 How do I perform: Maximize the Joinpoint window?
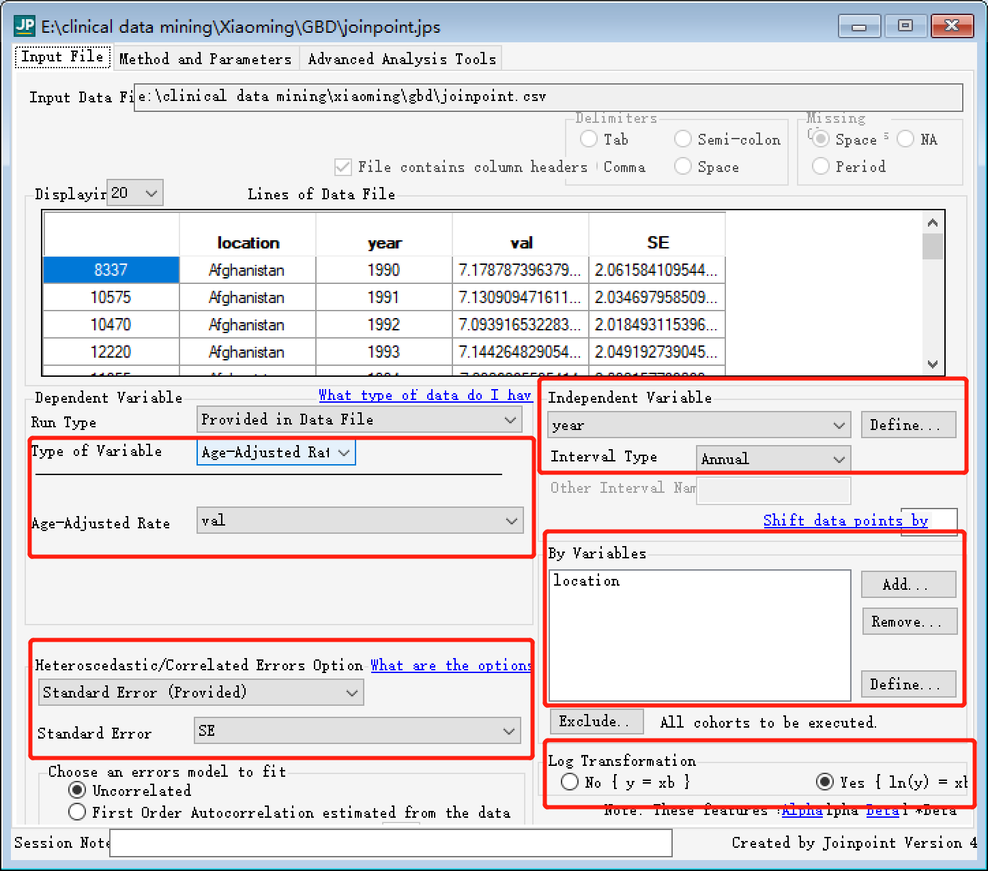pyautogui.click(x=905, y=26)
